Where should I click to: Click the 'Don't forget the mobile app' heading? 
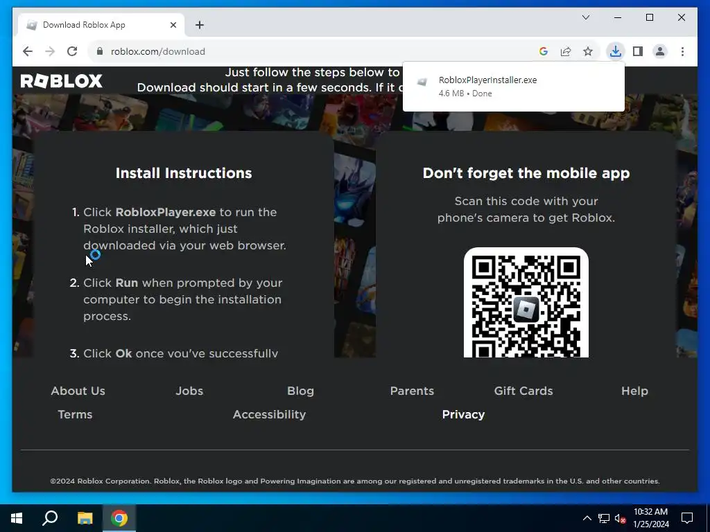[526, 173]
